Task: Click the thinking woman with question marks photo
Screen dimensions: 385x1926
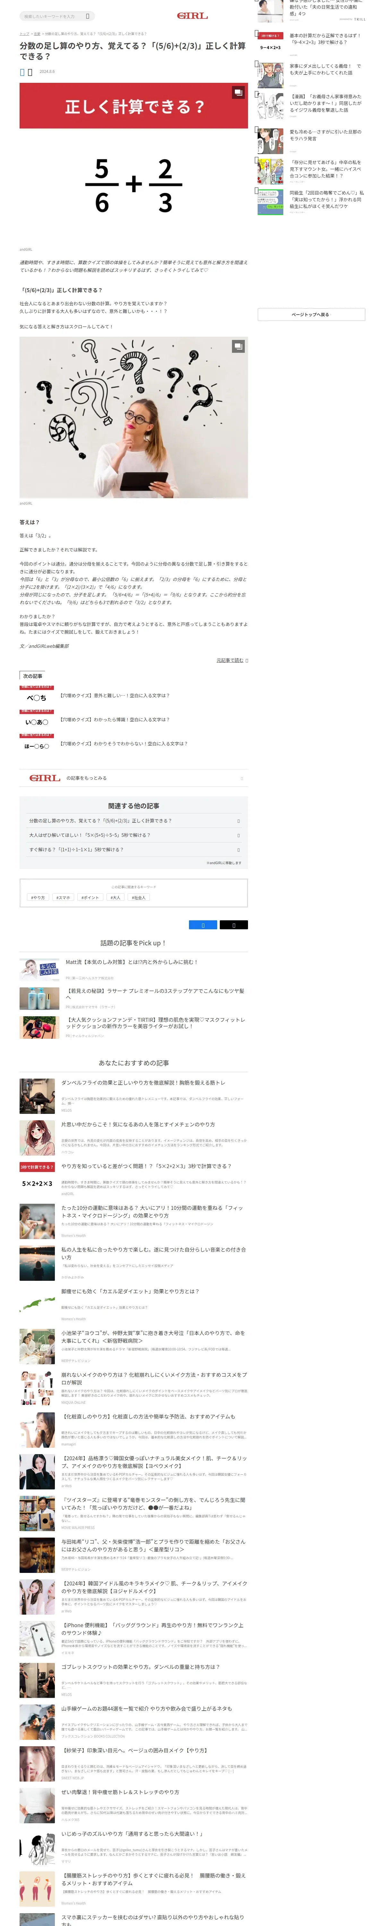Action: pyautogui.click(x=133, y=417)
